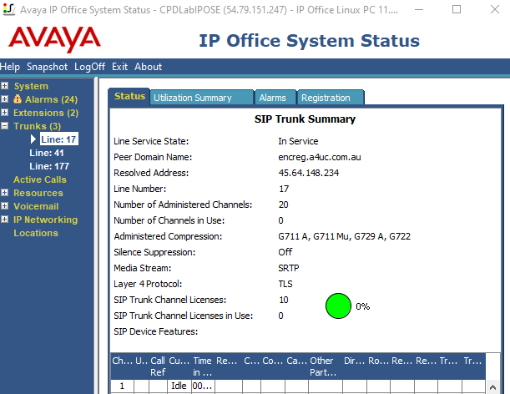Click the Dir... column header
Image resolution: width=510 pixels, height=394 pixels.
point(354,366)
